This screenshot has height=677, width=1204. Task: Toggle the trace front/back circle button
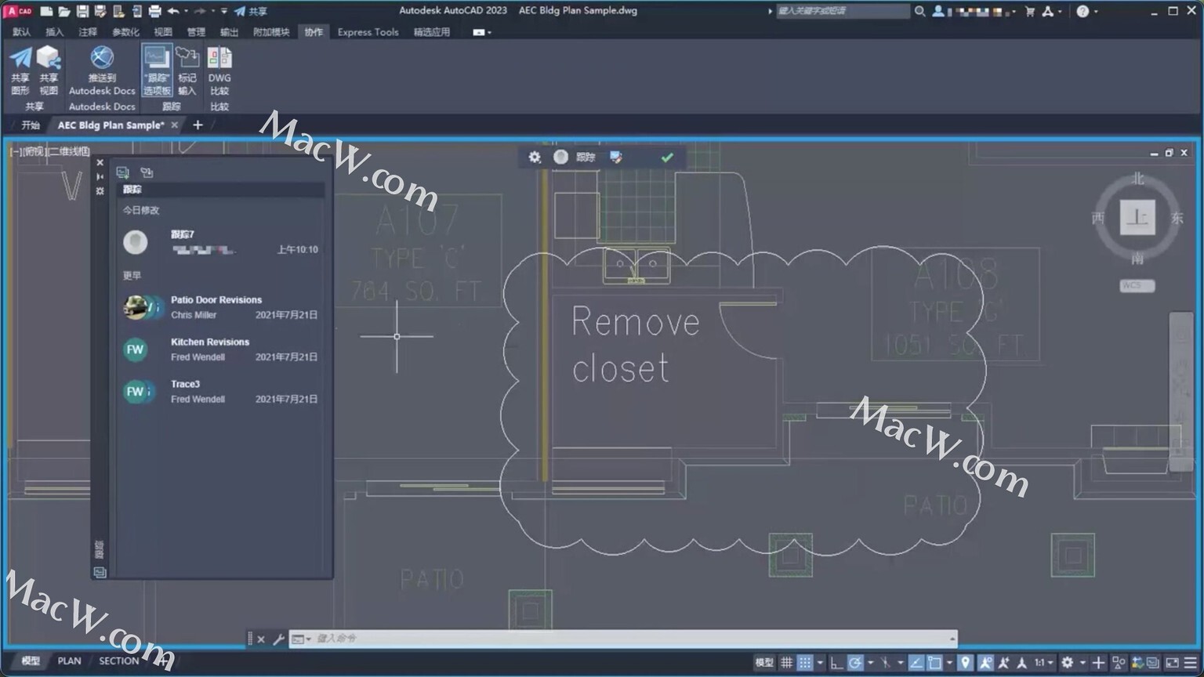click(x=560, y=157)
